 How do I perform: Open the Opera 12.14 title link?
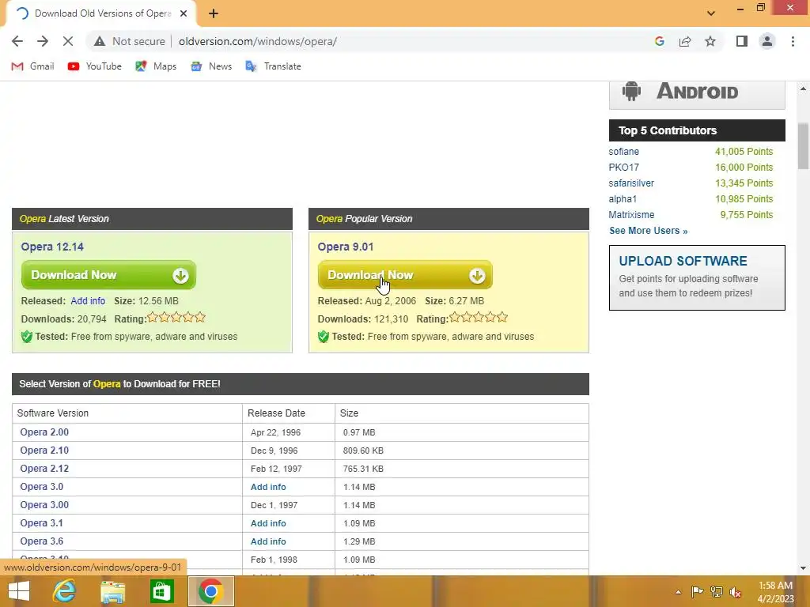[52, 247]
